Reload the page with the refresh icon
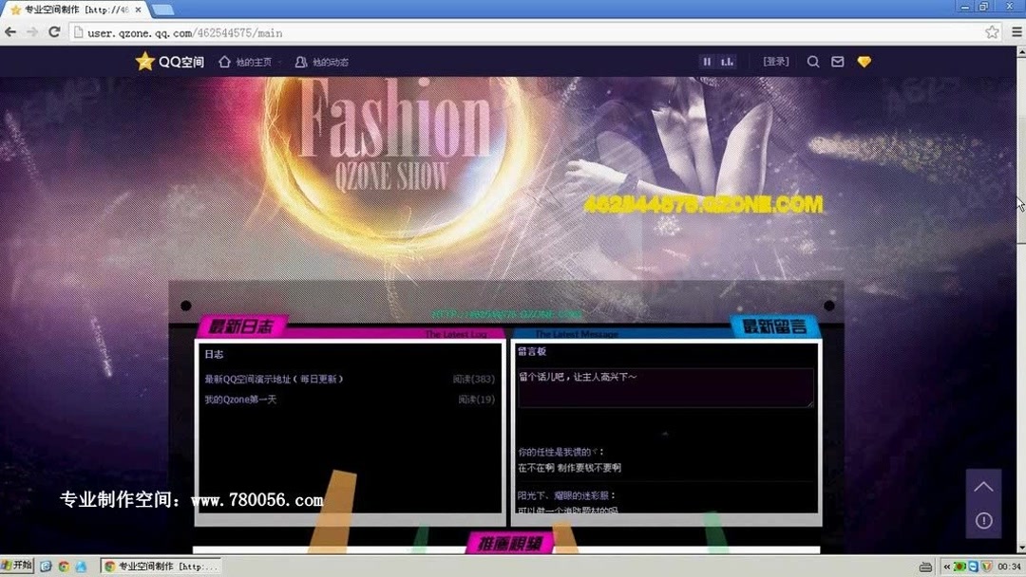This screenshot has height=577, width=1026. click(54, 31)
